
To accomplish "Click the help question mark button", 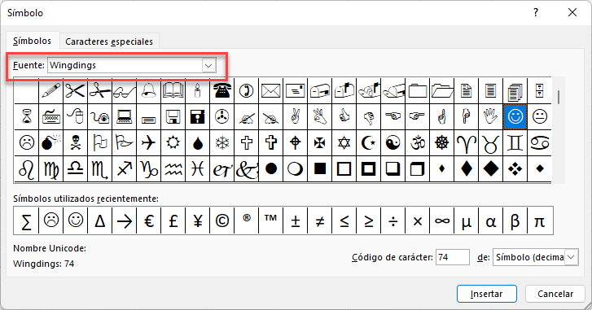I will (536, 12).
